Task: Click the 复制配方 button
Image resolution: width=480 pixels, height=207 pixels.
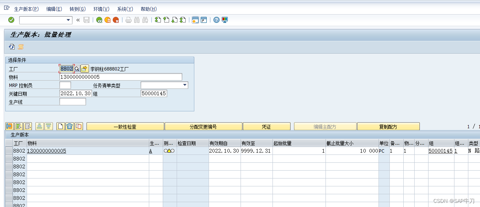Action: pos(388,126)
